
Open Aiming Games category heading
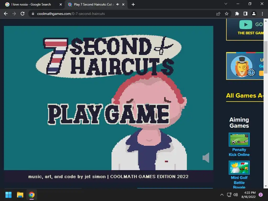[x=239, y=123]
